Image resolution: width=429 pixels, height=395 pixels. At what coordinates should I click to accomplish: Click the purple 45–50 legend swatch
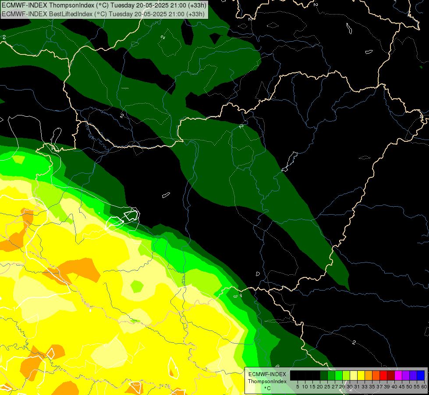click(x=406, y=375)
